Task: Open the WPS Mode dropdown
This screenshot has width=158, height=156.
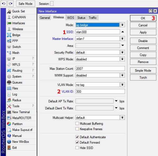Action: (122, 59)
